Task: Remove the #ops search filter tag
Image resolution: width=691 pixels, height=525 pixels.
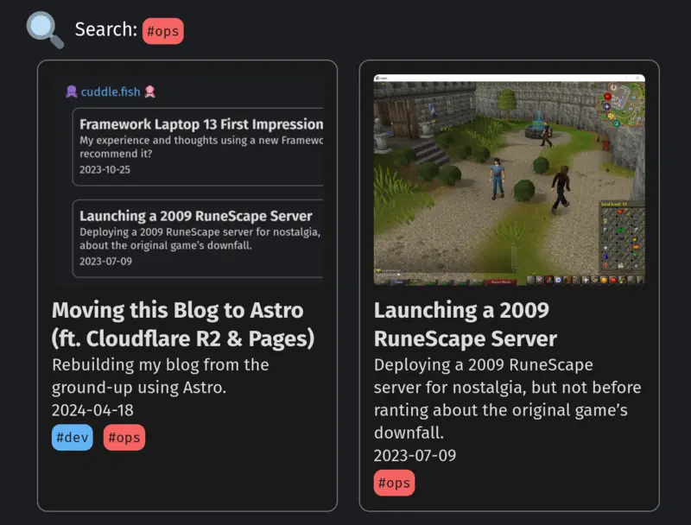Action: coord(162,31)
